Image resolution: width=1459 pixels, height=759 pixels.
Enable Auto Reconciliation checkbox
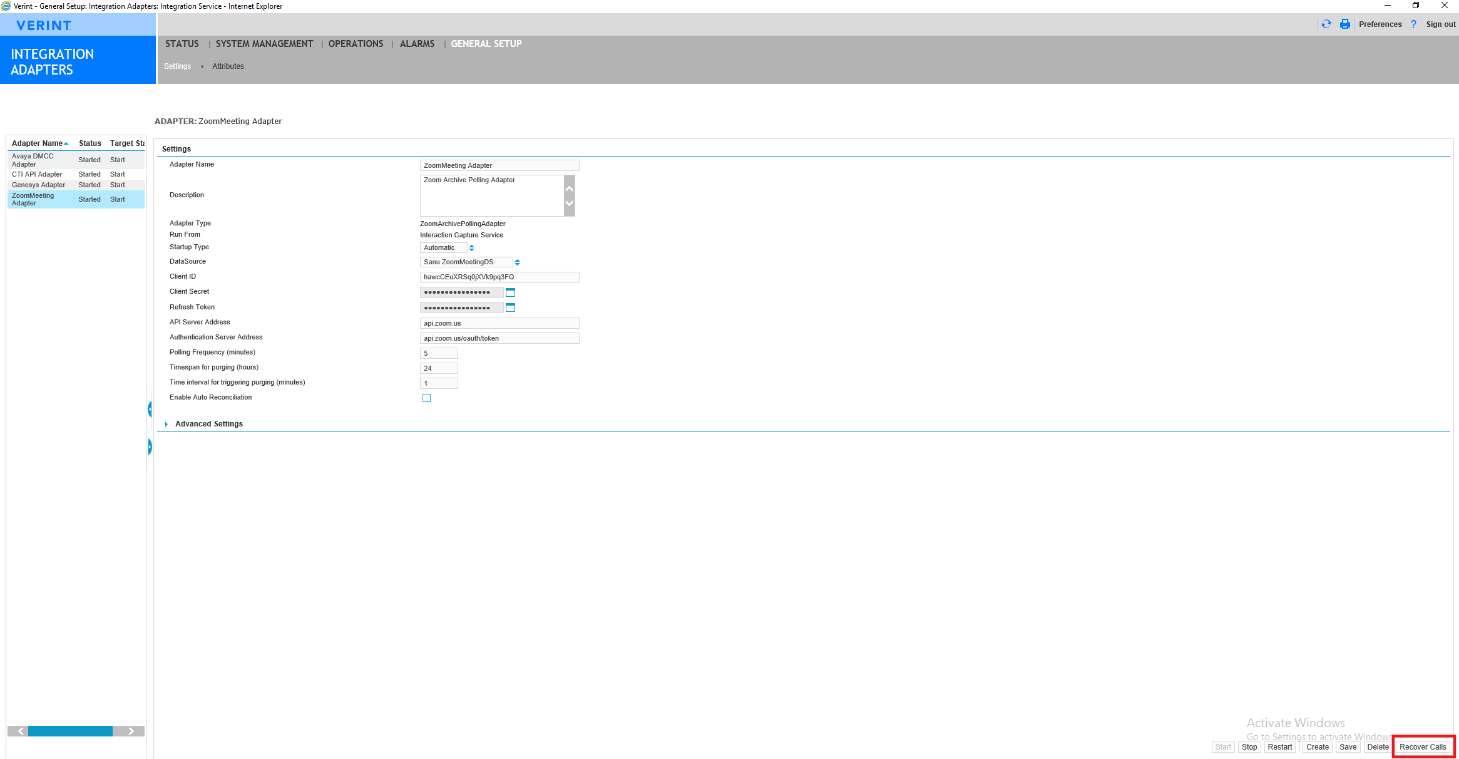coord(426,398)
